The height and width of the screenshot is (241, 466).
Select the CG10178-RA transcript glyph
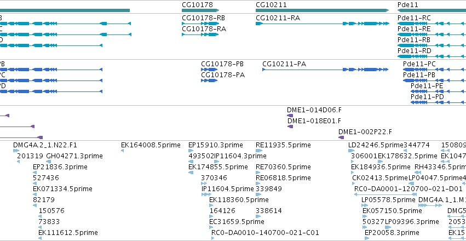(200, 35)
